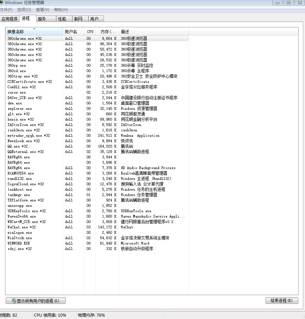This screenshot has height=319, width=305.
Task: Click CPU 使用率: 10% status entry
Action: (50, 315)
